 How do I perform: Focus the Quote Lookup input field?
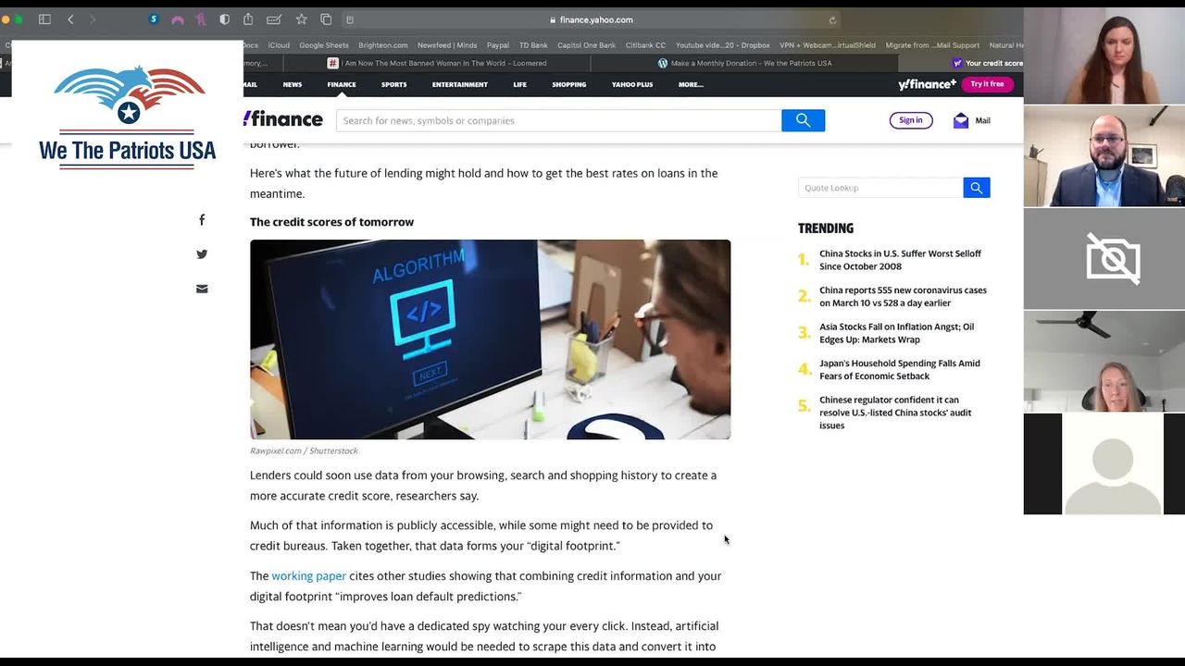879,188
